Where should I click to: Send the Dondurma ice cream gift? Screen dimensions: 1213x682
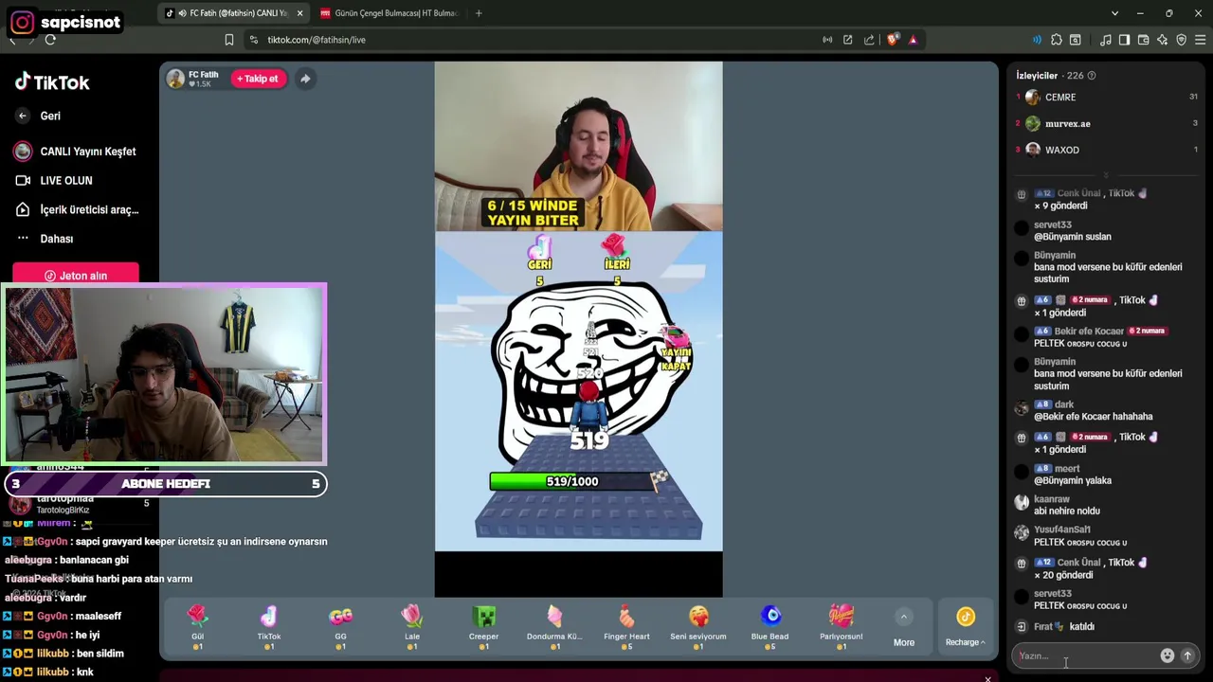[x=554, y=628]
